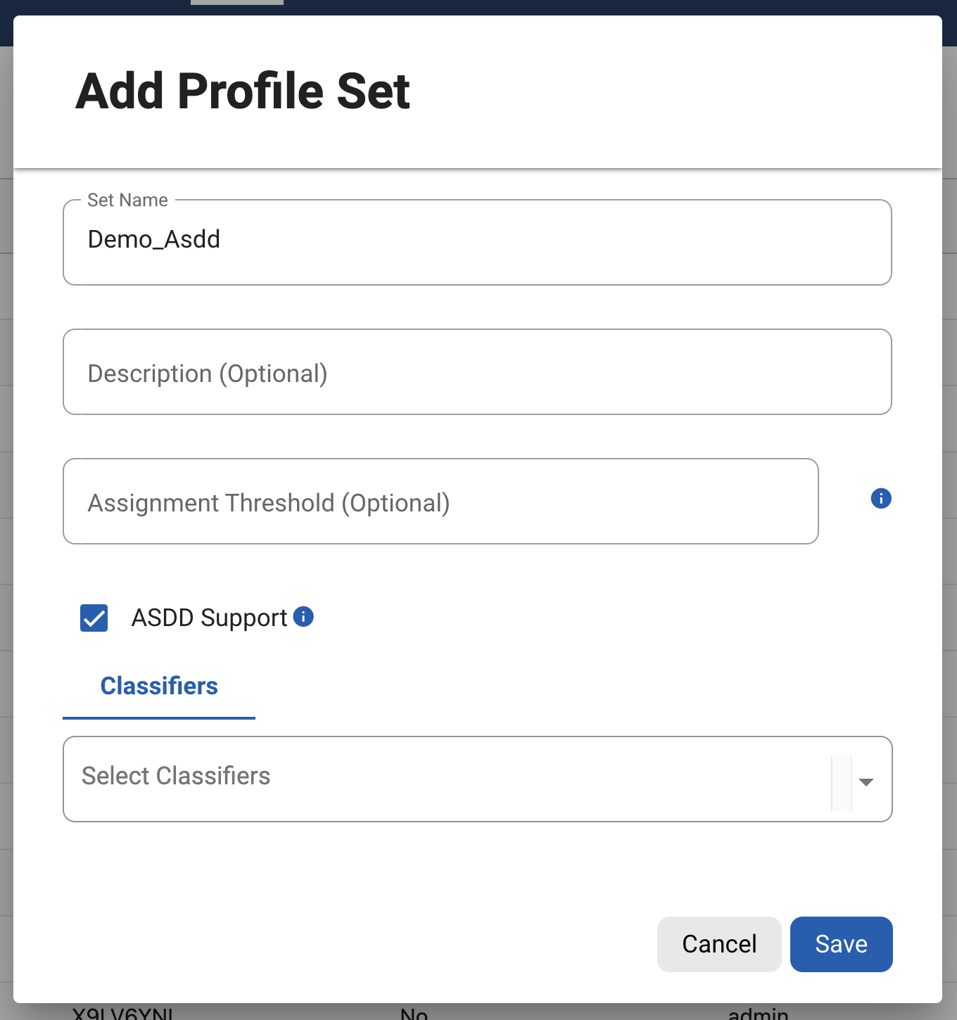This screenshot has height=1020, width=957.
Task: Click the No value in background row
Action: (414, 1012)
